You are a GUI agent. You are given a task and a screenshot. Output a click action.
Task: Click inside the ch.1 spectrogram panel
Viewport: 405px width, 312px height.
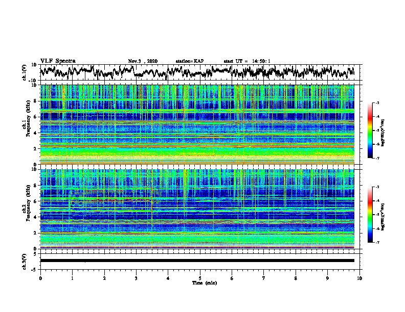(197, 124)
